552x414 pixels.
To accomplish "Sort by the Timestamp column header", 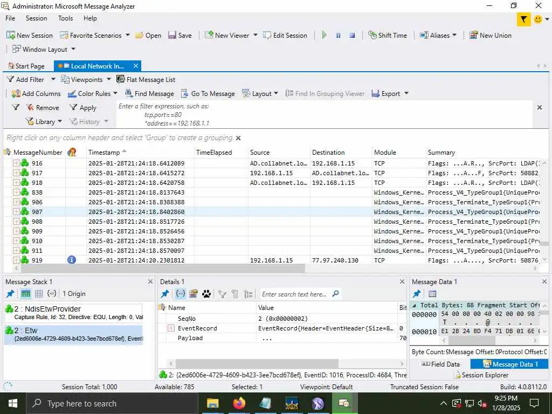I will pyautogui.click(x=104, y=153).
